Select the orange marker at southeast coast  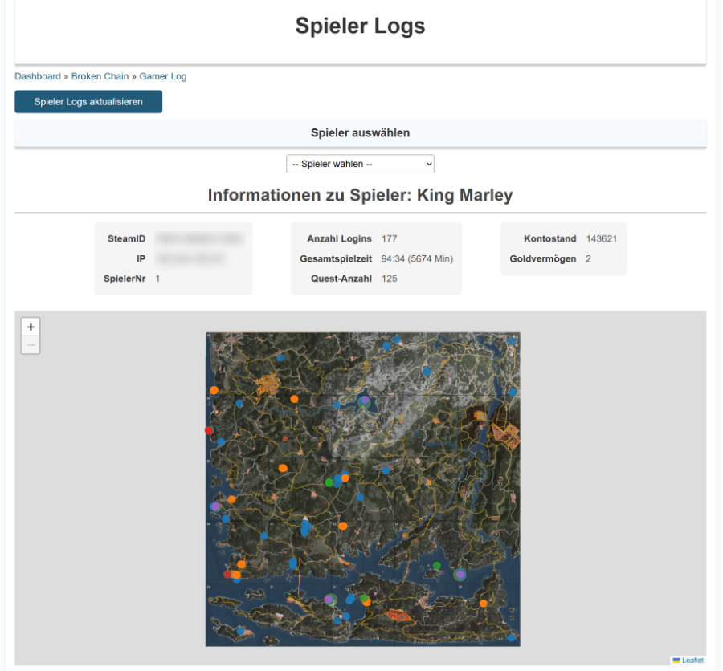coord(484,604)
